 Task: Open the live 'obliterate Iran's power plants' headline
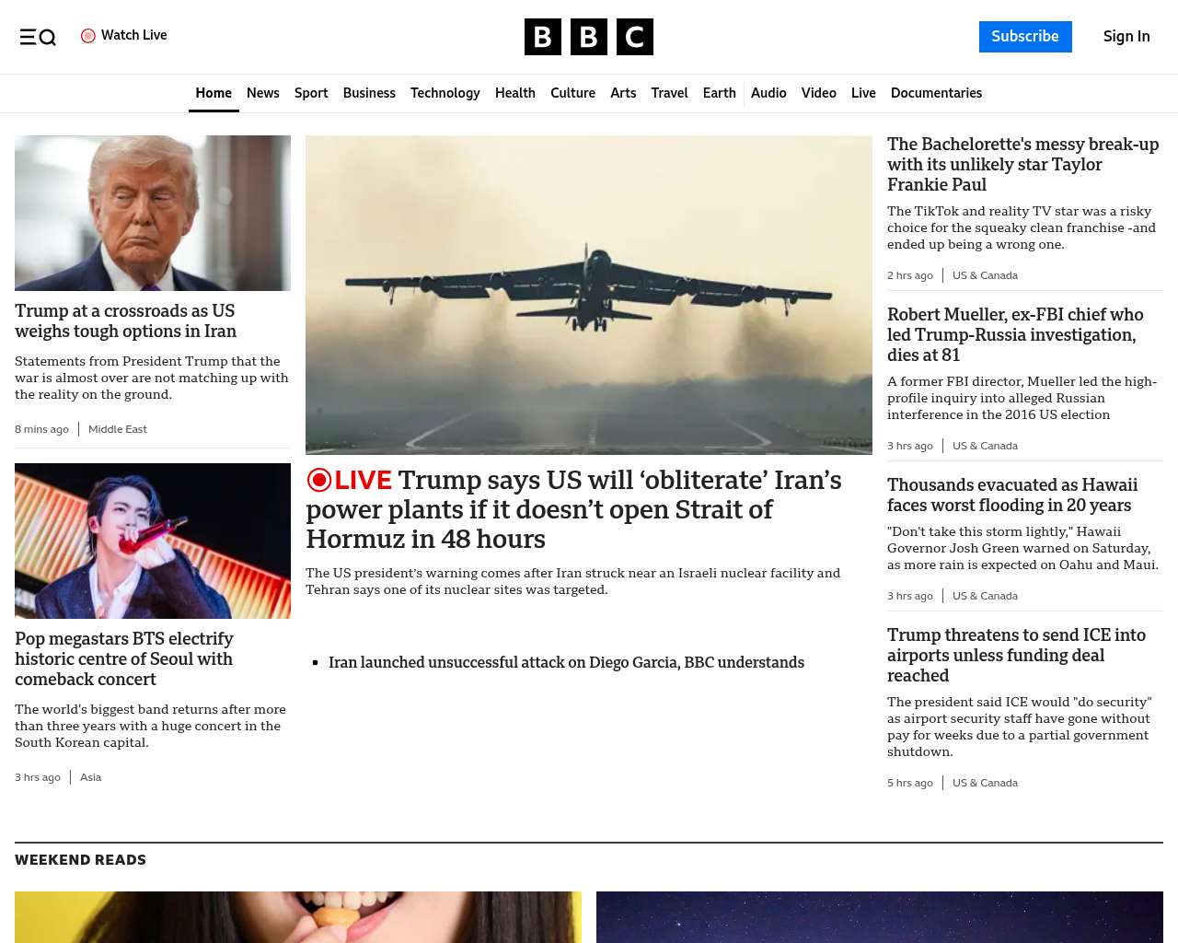click(573, 509)
